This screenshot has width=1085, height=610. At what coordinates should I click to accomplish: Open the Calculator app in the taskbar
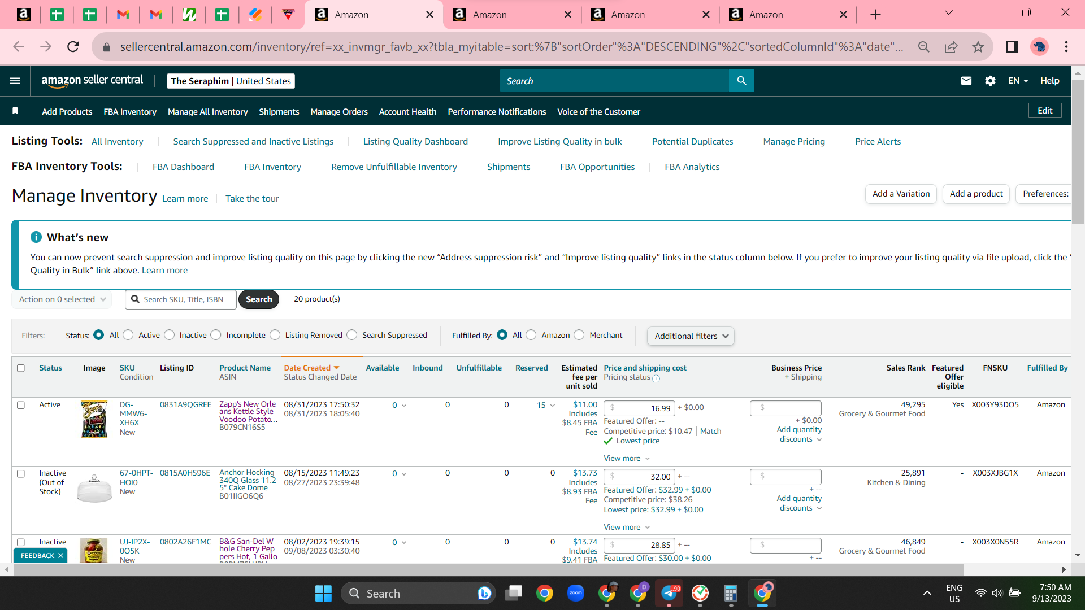[731, 593]
